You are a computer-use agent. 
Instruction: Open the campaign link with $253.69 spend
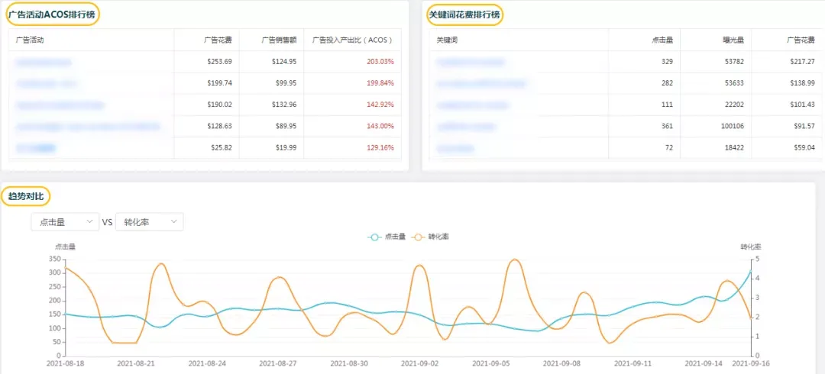click(44, 62)
